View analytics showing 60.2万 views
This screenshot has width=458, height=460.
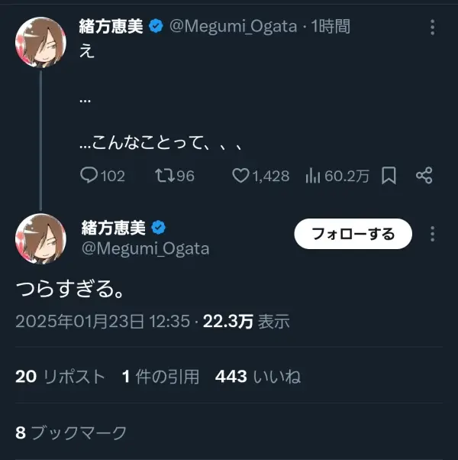(337, 176)
